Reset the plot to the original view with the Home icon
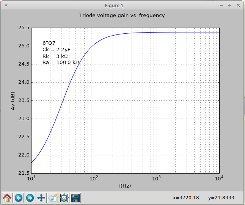 pos(7,198)
